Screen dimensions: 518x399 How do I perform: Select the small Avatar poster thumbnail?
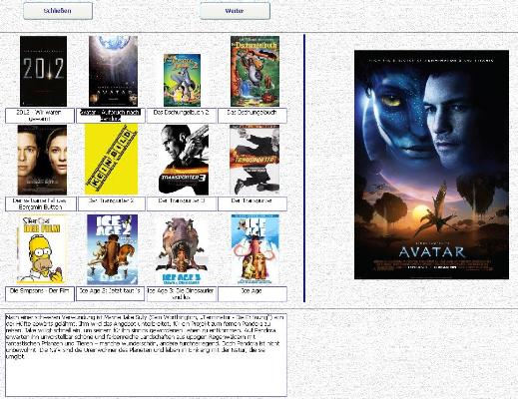(x=113, y=71)
